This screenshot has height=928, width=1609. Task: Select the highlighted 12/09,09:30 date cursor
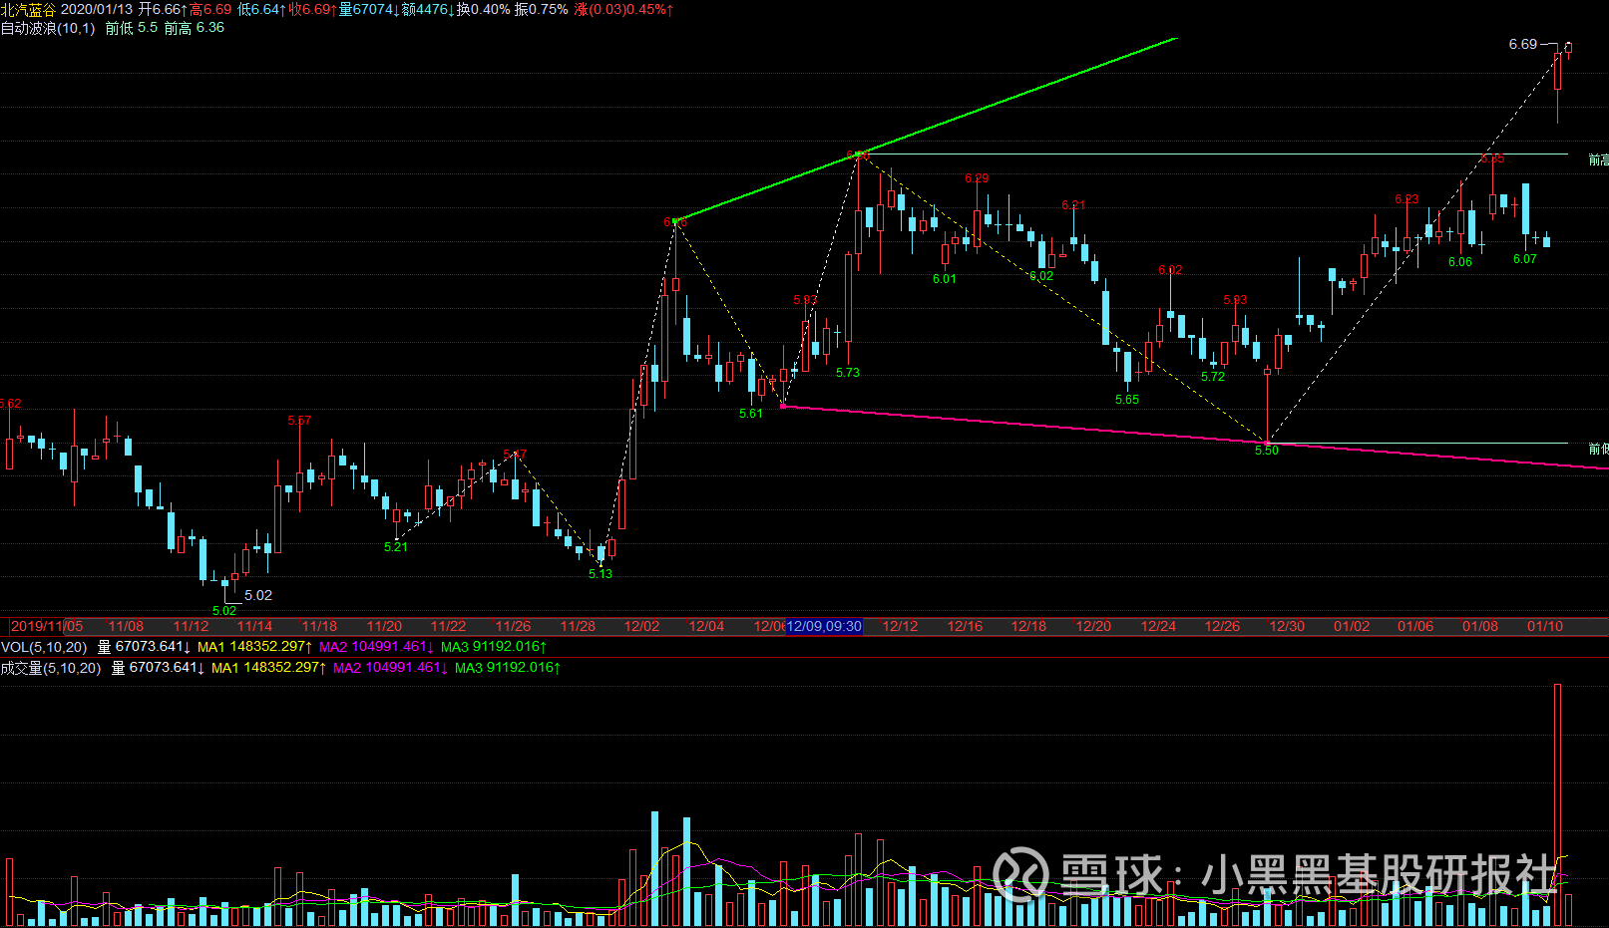[824, 626]
